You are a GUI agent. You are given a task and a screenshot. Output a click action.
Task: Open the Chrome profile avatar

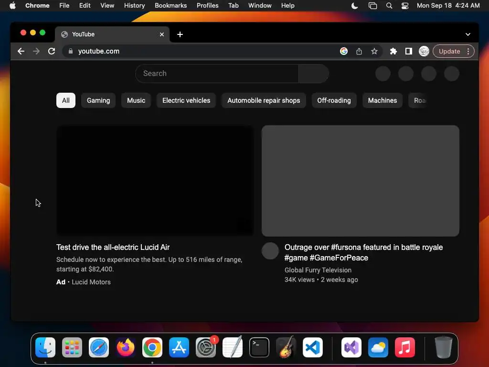424,51
